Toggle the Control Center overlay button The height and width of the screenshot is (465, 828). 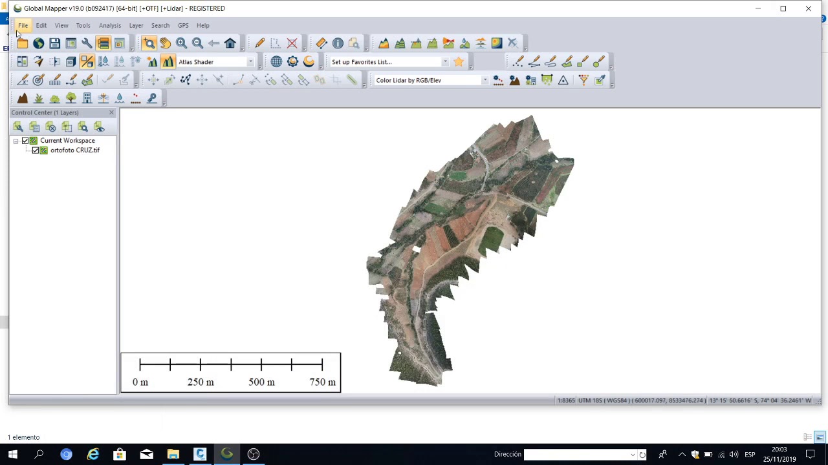[103, 43]
